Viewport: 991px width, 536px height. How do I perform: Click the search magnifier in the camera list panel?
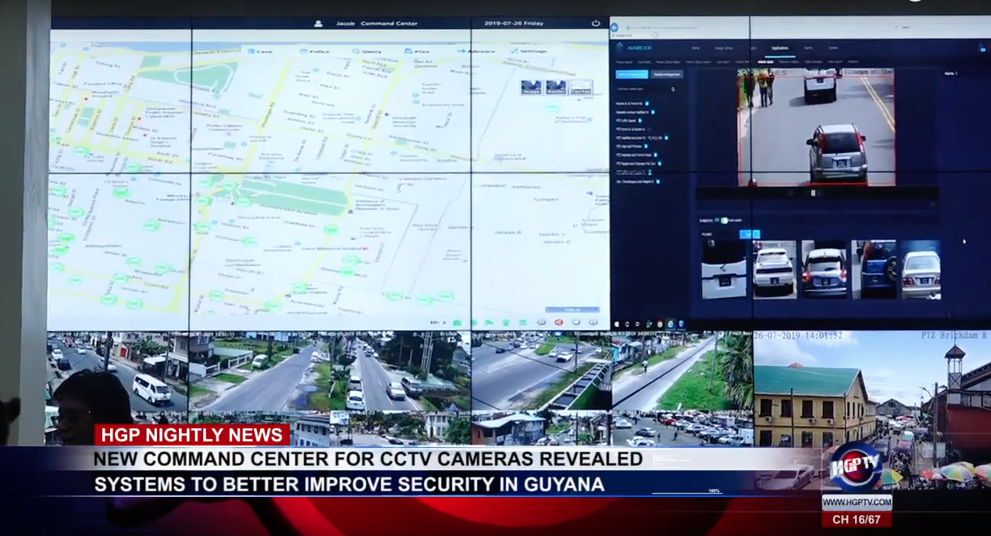click(x=672, y=90)
